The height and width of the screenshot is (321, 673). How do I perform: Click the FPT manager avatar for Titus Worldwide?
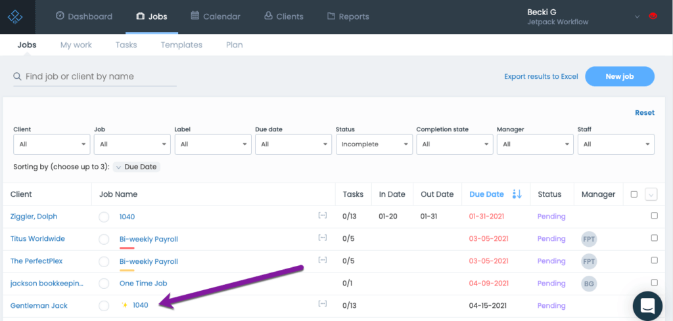pos(589,240)
